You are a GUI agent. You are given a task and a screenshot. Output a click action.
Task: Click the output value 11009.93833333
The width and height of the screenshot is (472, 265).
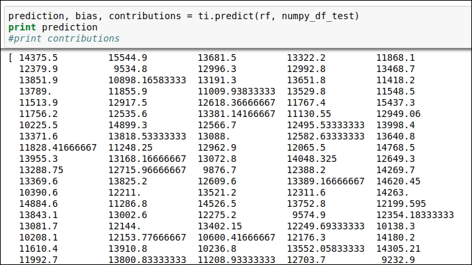(236, 91)
